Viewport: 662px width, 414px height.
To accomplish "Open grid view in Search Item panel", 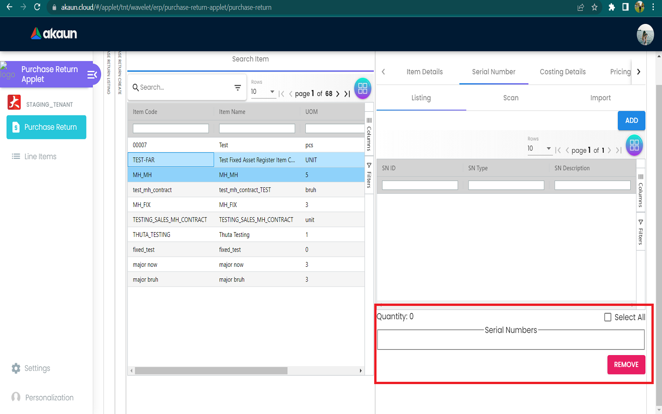I will 362,88.
